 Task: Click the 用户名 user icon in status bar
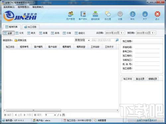click(34, 120)
